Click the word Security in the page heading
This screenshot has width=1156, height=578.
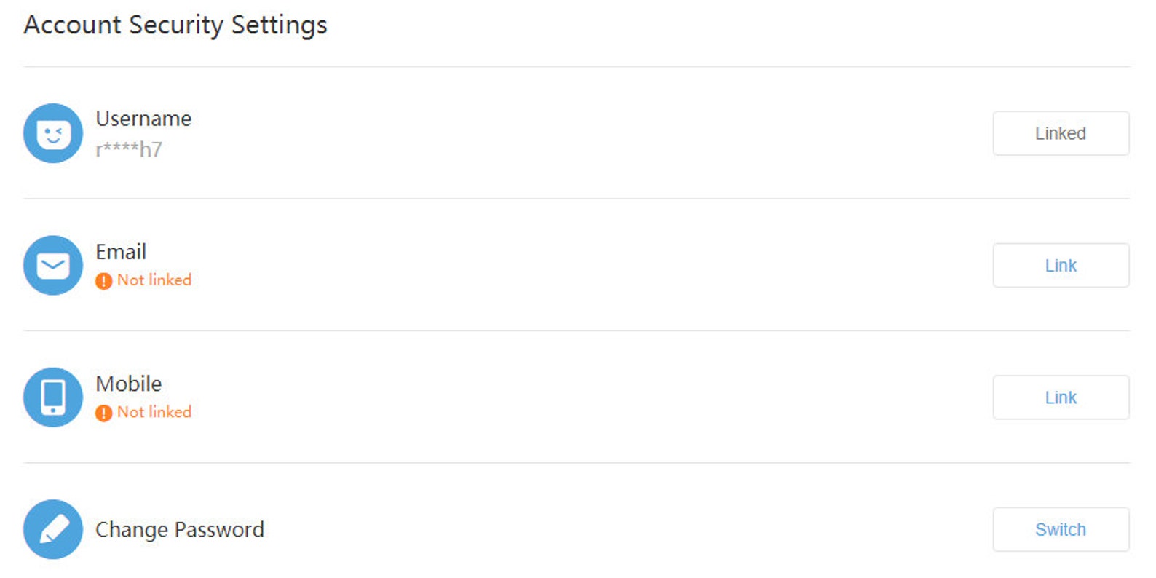[x=176, y=25]
